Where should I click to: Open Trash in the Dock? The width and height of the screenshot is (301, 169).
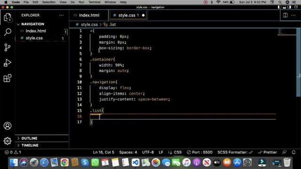click(287, 162)
